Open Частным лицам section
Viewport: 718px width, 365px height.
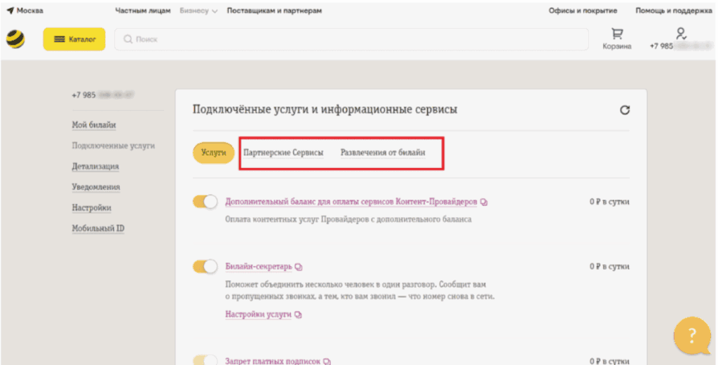pyautogui.click(x=143, y=11)
